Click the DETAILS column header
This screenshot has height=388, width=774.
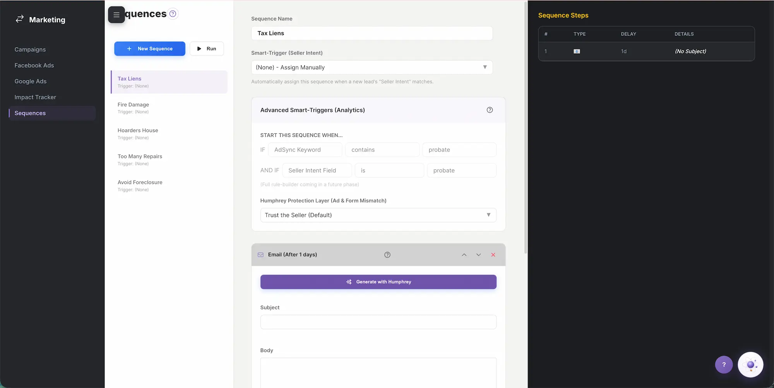click(684, 34)
